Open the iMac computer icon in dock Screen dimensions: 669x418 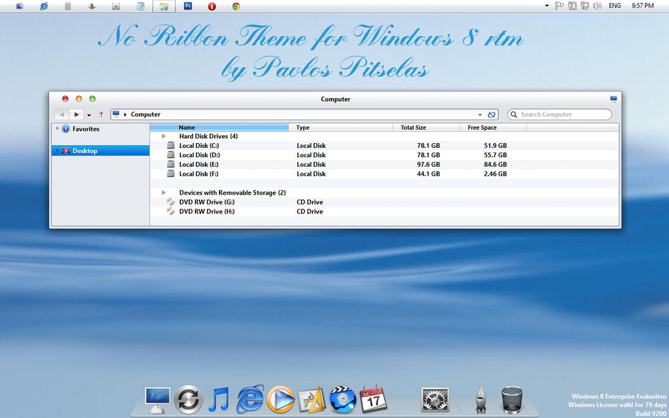pyautogui.click(x=157, y=400)
